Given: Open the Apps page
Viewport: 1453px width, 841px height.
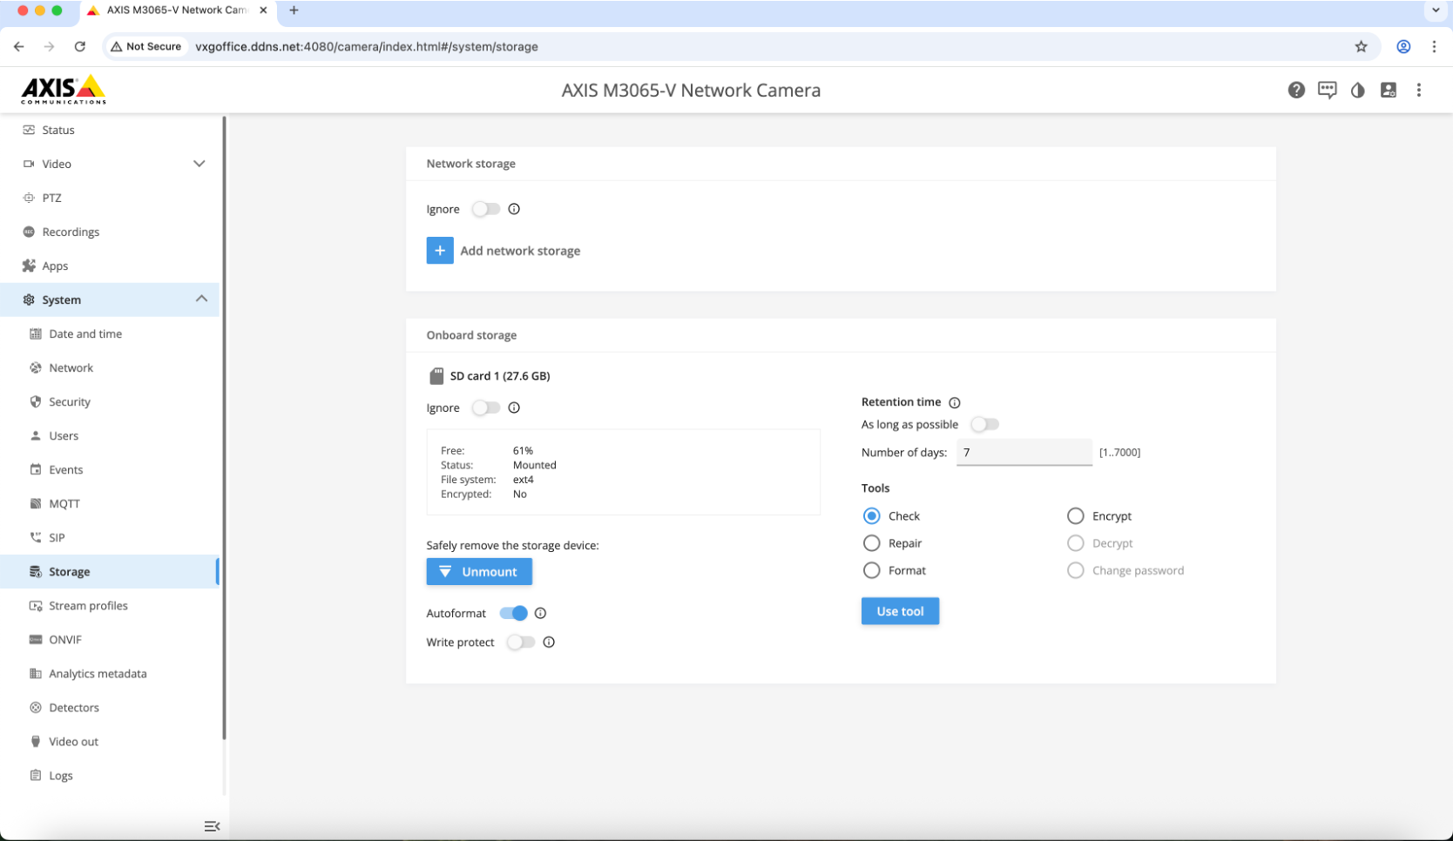Looking at the screenshot, I should tap(110, 266).
